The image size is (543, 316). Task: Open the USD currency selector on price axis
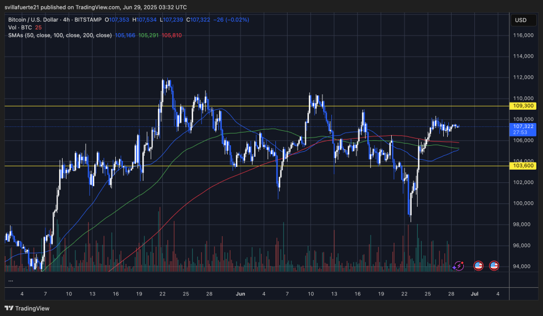(x=520, y=20)
